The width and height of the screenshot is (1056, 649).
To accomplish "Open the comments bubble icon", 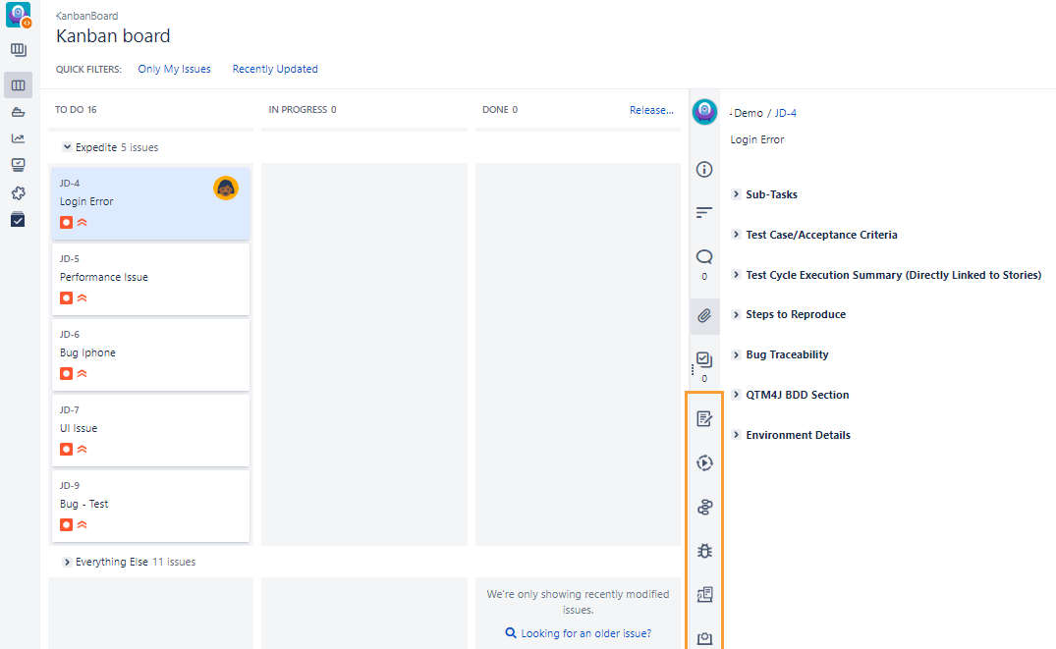I will pyautogui.click(x=704, y=256).
